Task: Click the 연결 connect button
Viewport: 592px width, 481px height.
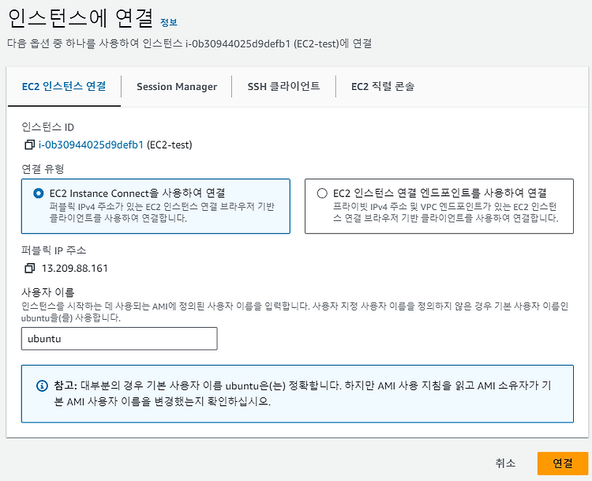Action: (563, 464)
